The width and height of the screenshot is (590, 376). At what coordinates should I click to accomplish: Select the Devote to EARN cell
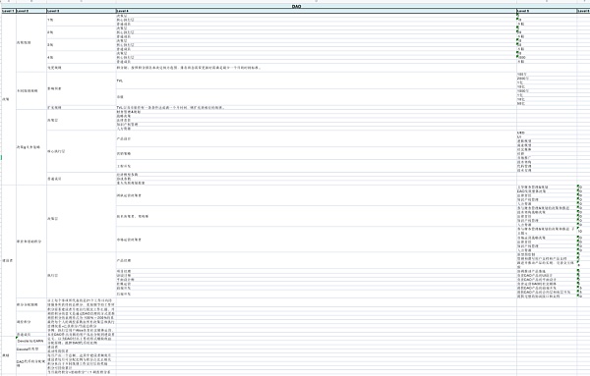pyautogui.click(x=31, y=341)
